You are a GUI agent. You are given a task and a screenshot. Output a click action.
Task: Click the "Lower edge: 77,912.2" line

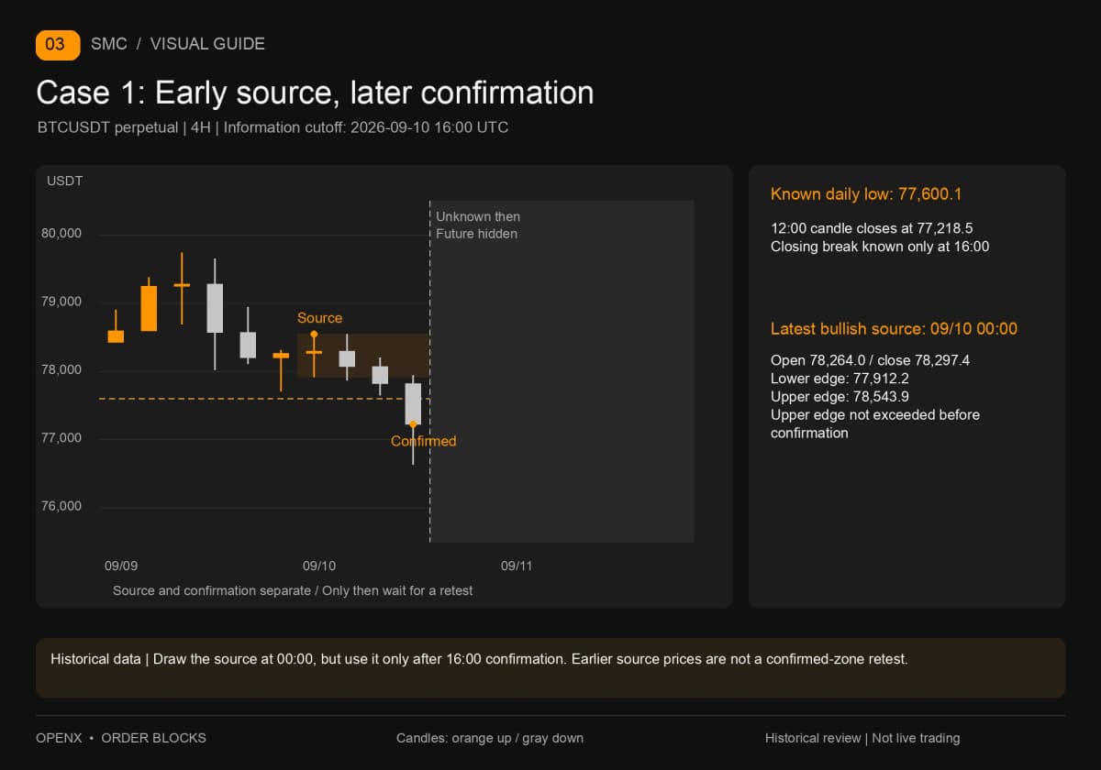point(840,379)
